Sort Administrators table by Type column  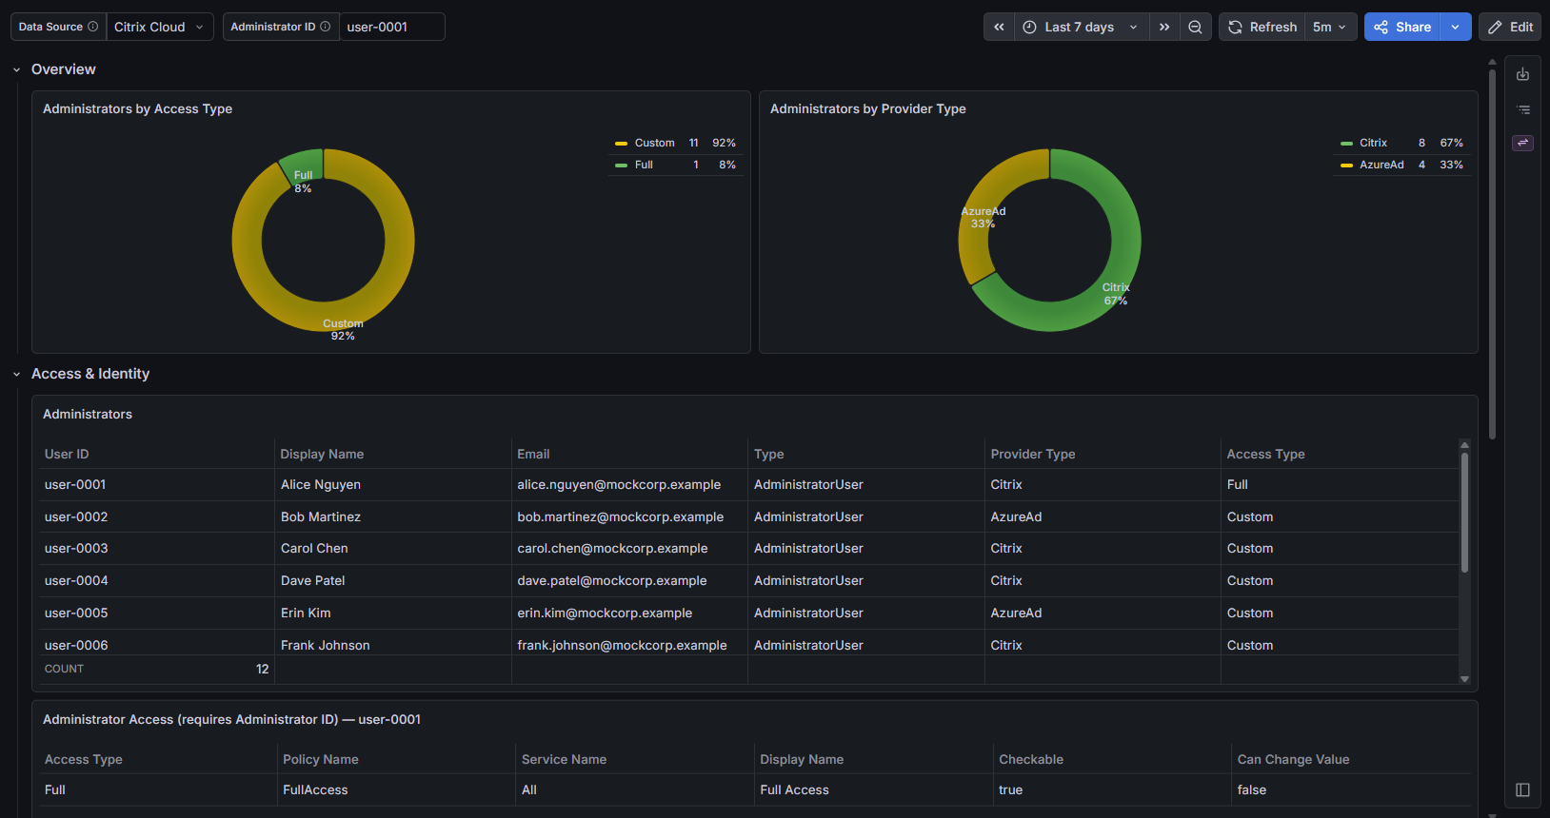tap(769, 454)
